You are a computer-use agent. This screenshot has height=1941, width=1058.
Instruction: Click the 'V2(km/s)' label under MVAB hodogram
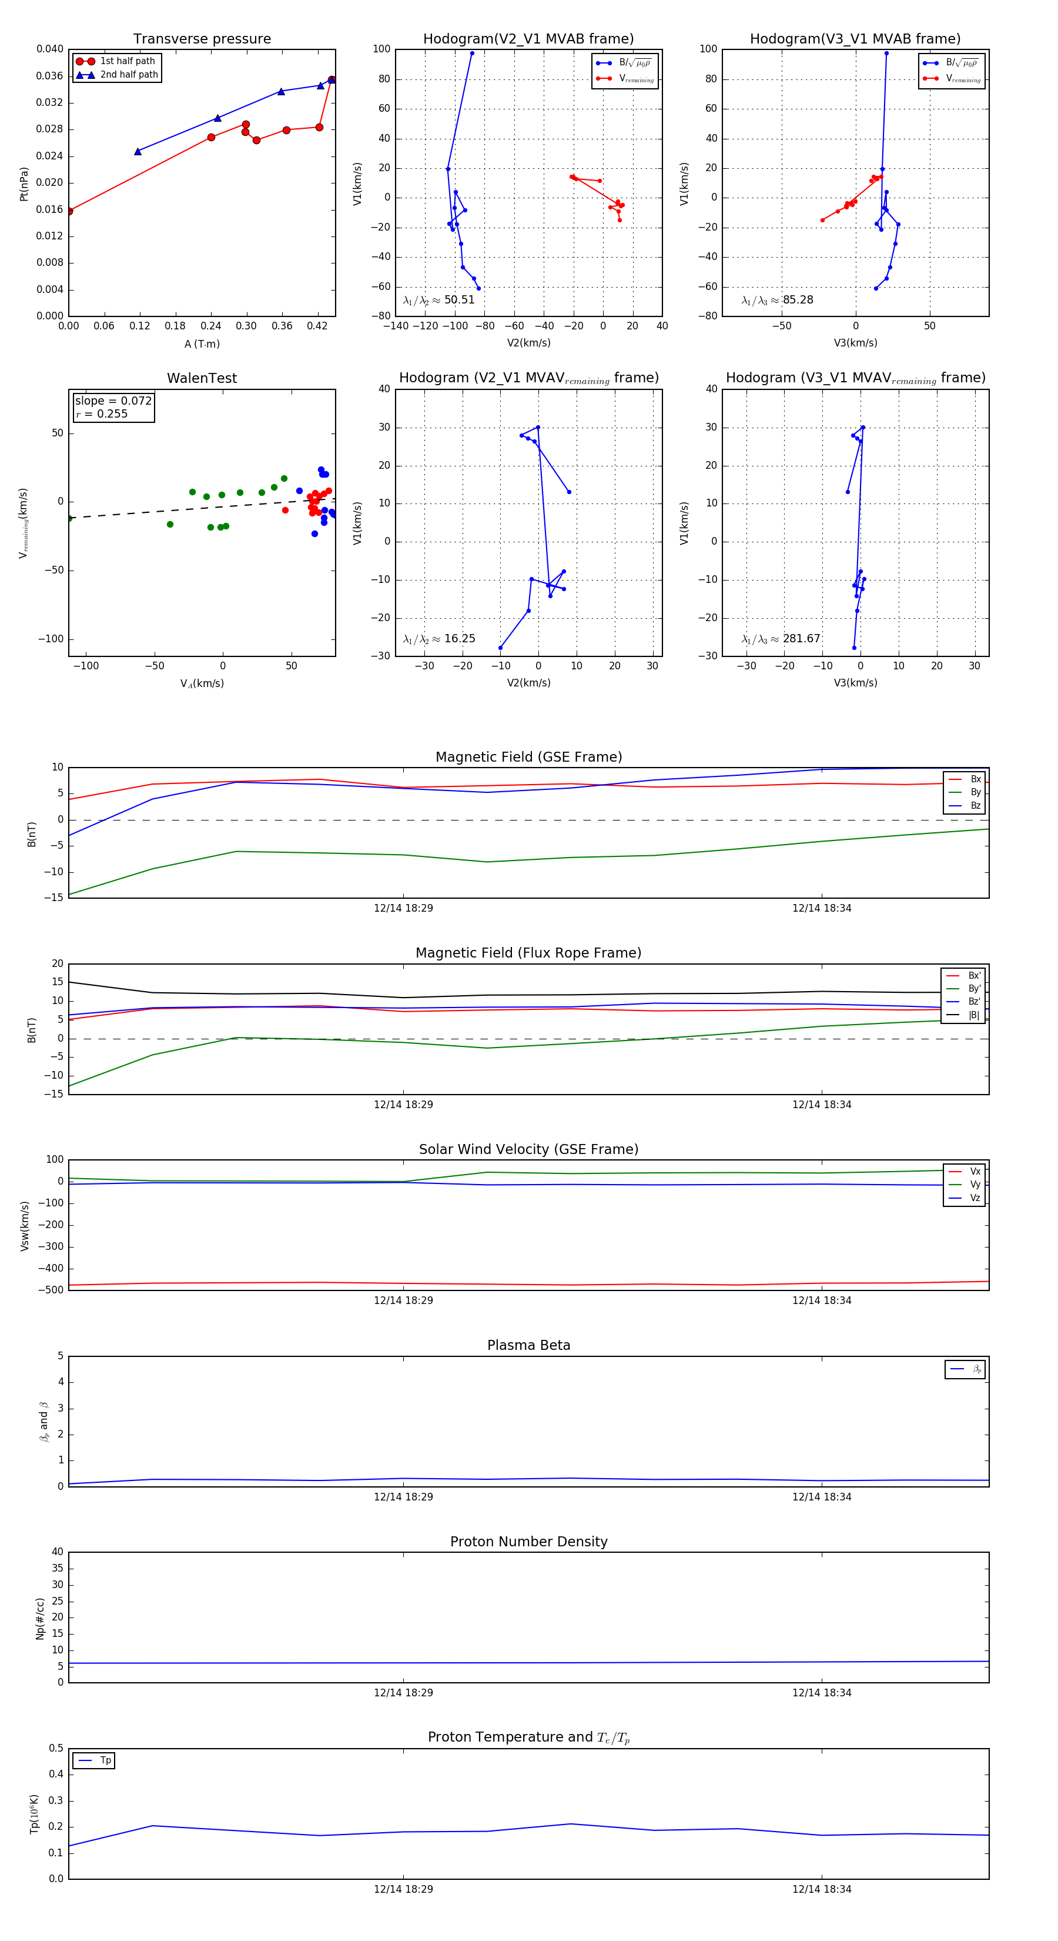click(x=528, y=343)
